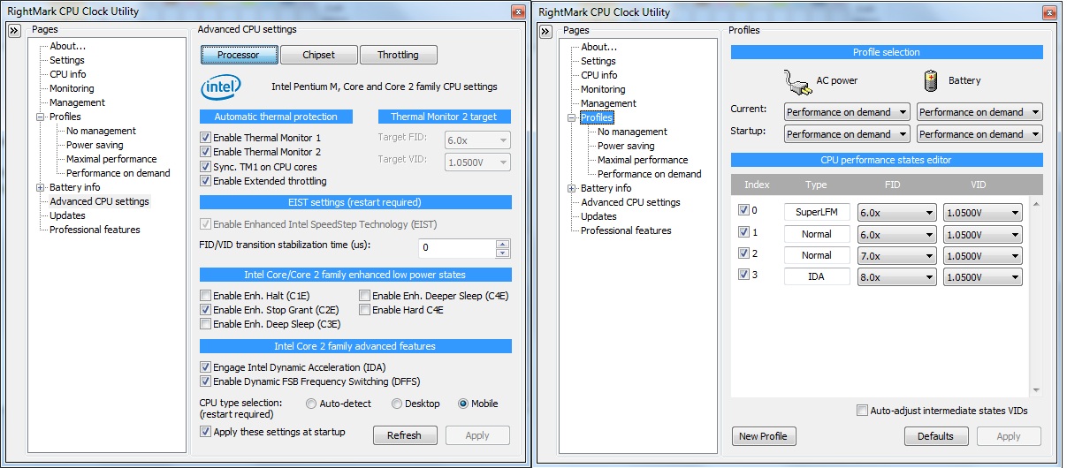Select Maximal performance in right window tree
The image size is (1067, 468).
[643, 160]
